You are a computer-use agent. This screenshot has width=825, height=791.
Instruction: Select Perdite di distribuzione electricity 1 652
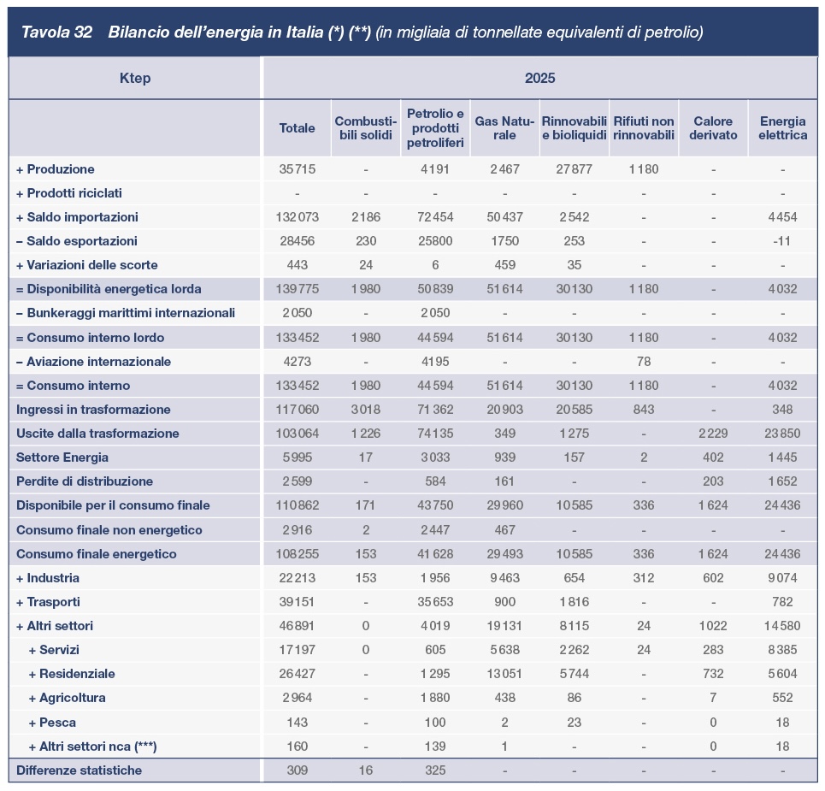(x=782, y=481)
